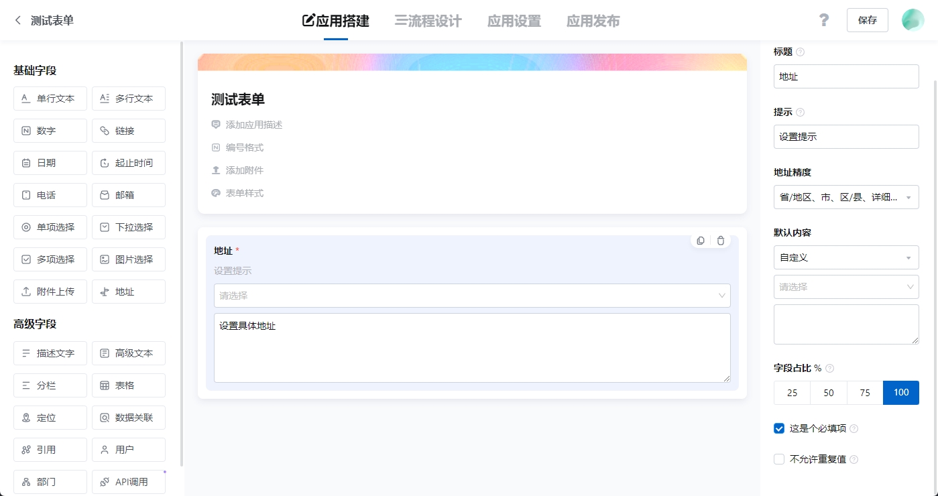Go to the 应用发布 tab

click(593, 21)
